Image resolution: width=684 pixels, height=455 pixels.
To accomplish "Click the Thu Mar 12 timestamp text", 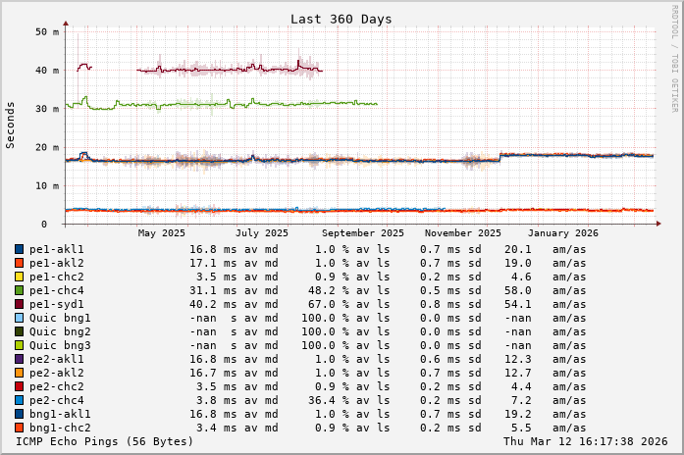I will [588, 442].
